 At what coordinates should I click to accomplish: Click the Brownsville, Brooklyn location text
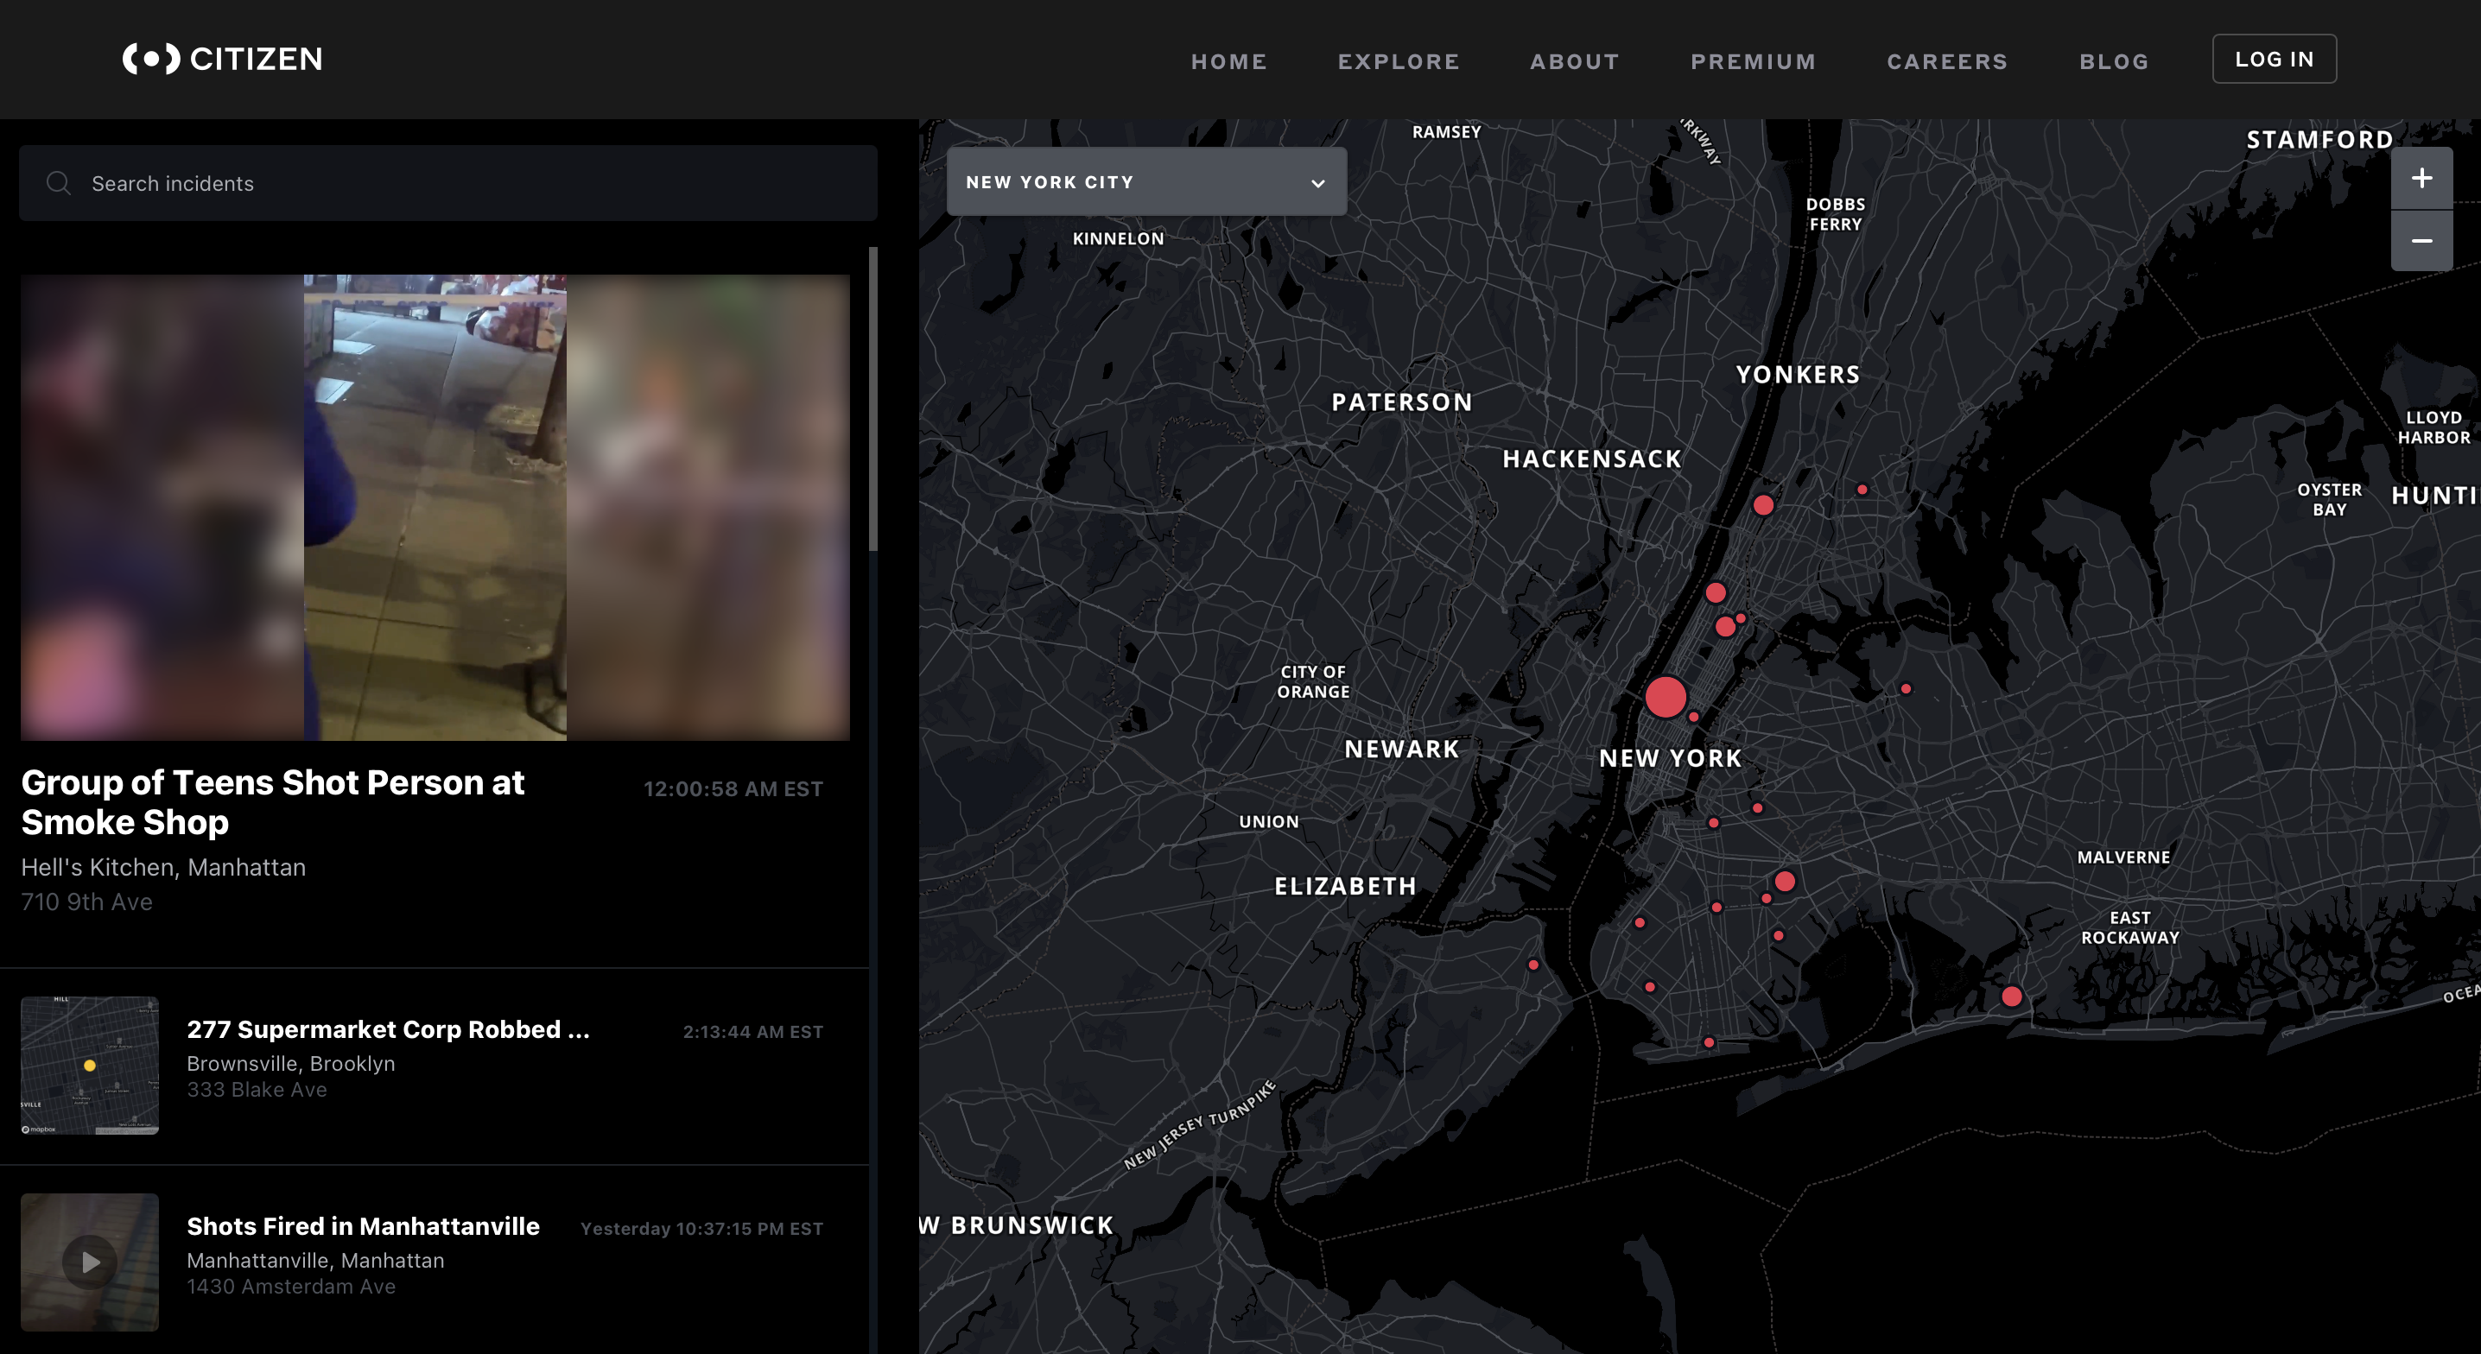(x=291, y=1063)
